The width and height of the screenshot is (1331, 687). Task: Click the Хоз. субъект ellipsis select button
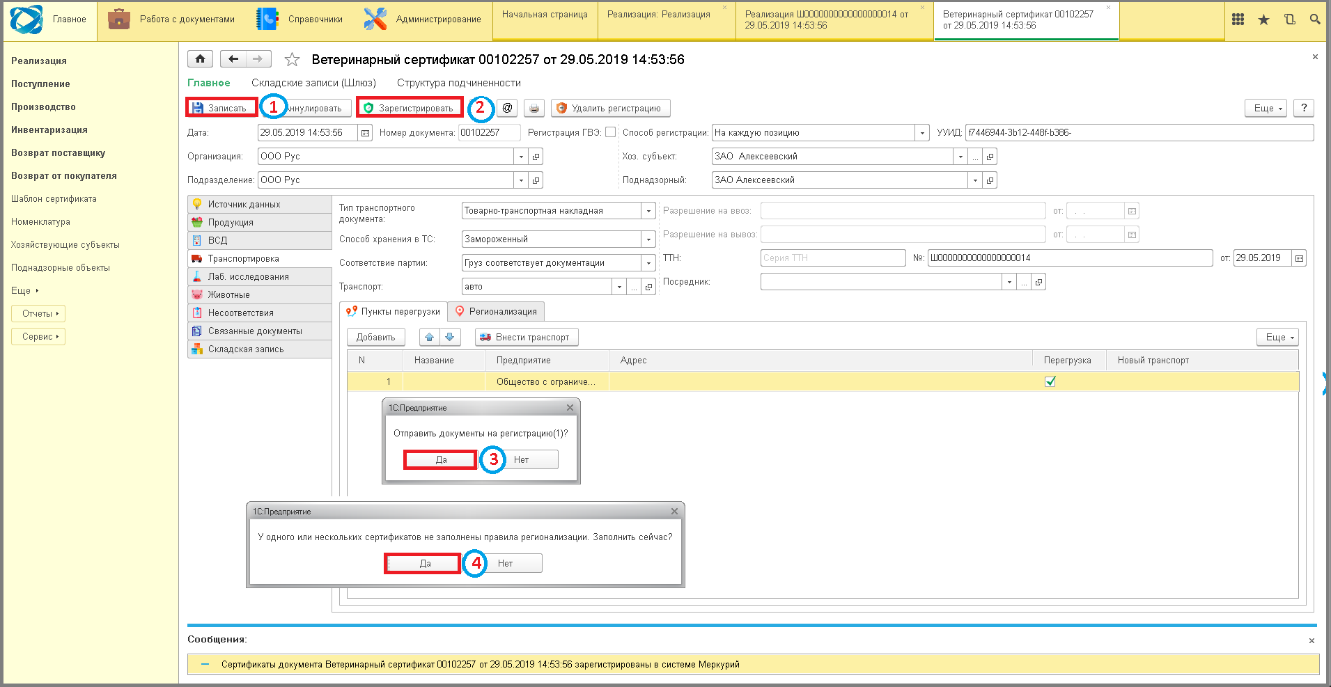(x=975, y=157)
